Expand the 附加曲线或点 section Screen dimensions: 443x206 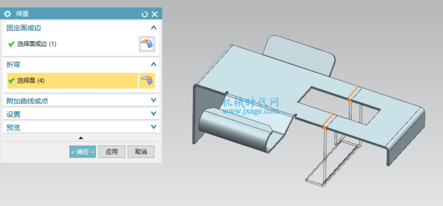(154, 100)
